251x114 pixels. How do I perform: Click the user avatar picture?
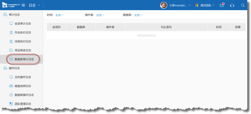pyautogui.click(x=164, y=5)
